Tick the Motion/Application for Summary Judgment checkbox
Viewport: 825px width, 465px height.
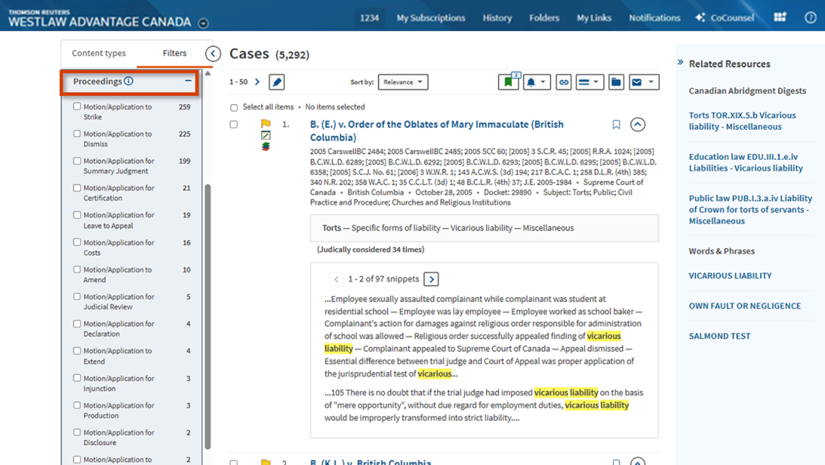[77, 161]
